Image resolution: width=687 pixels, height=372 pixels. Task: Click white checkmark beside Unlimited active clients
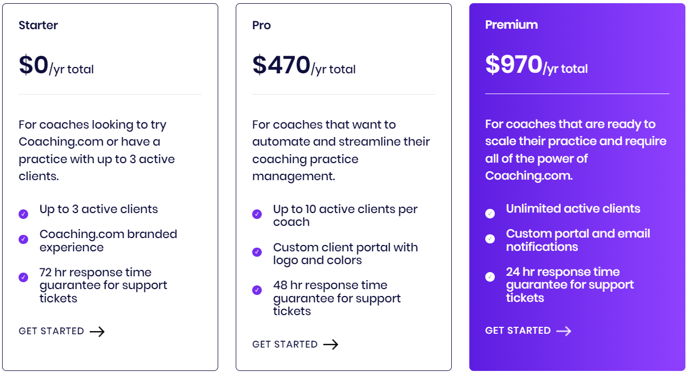tap(490, 214)
